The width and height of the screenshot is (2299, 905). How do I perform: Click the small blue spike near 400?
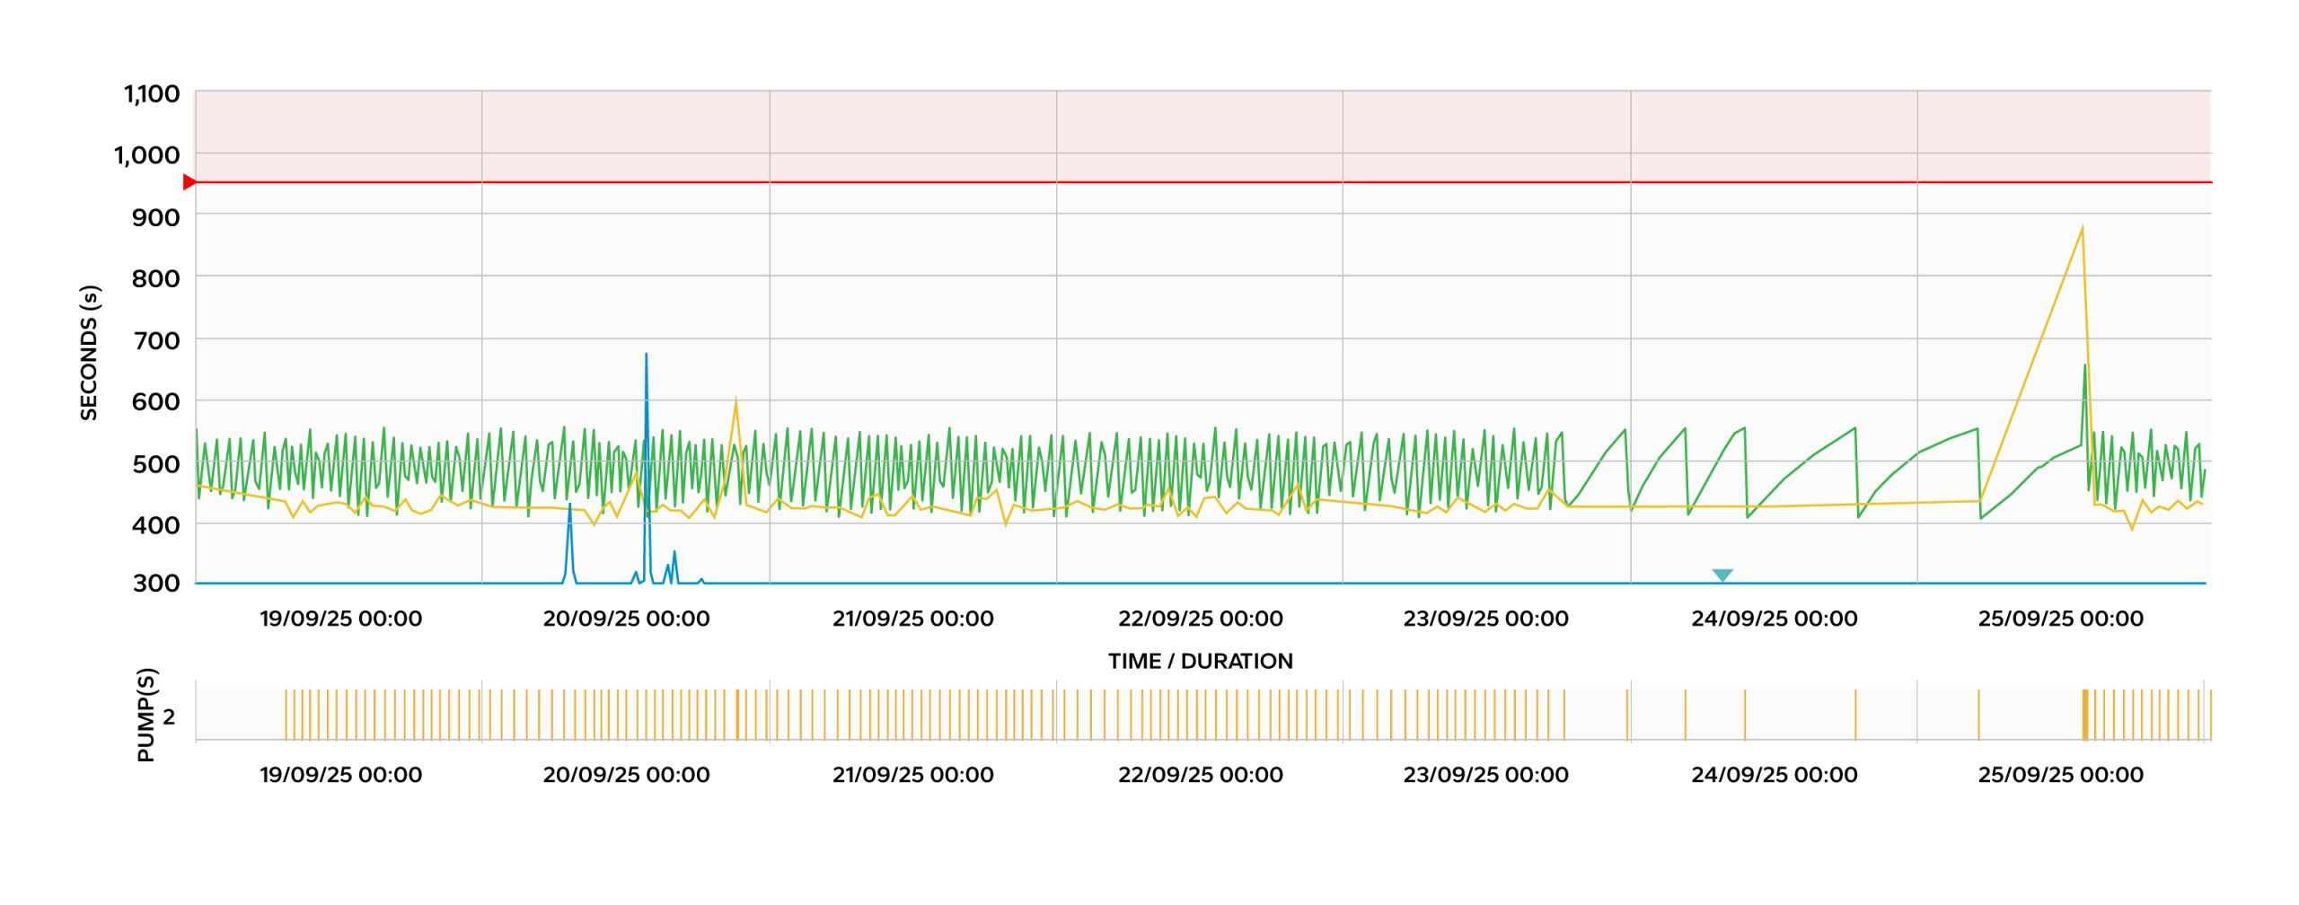pyautogui.click(x=569, y=505)
